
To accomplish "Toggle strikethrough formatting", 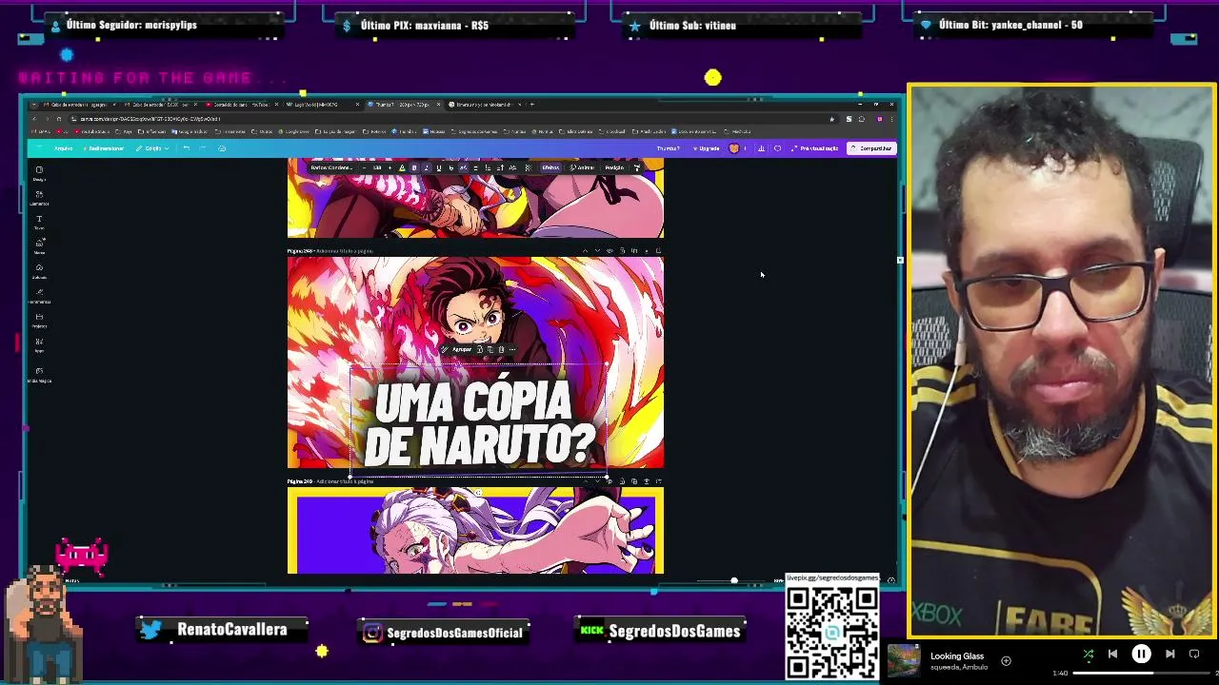I will tap(451, 167).
